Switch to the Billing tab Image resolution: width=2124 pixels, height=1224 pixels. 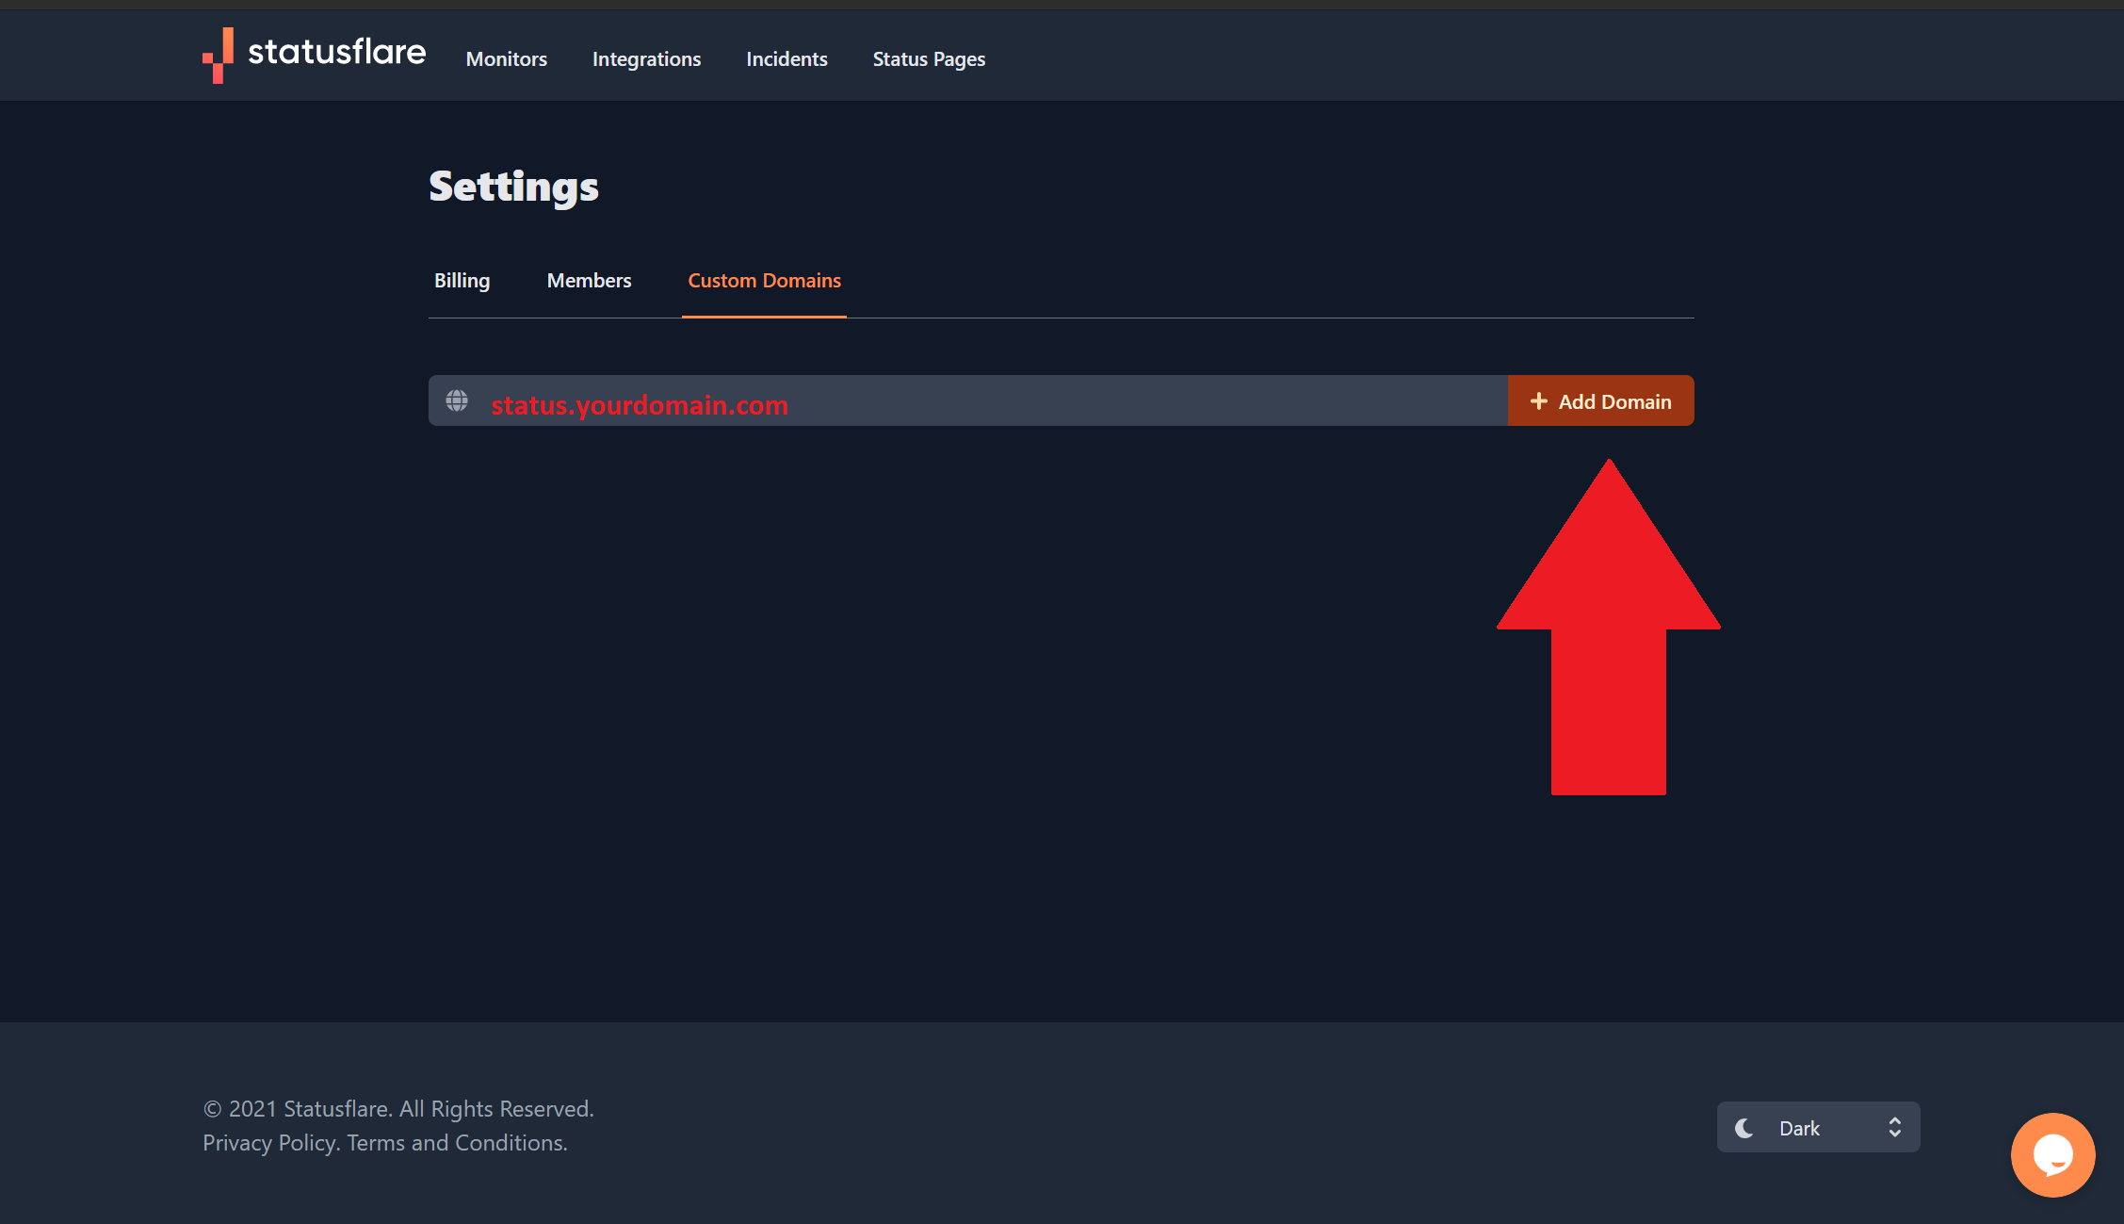(462, 281)
